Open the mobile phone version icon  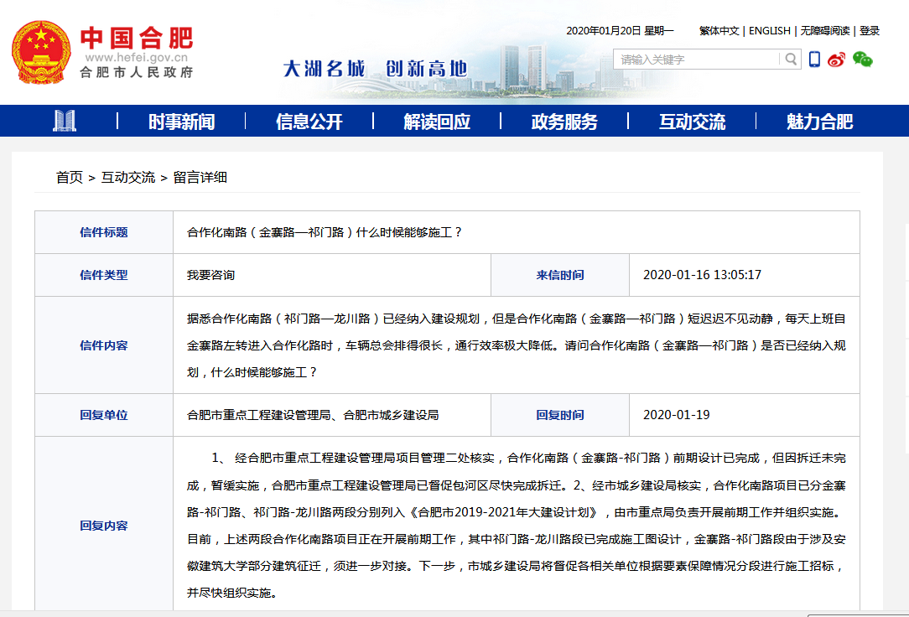tap(814, 59)
